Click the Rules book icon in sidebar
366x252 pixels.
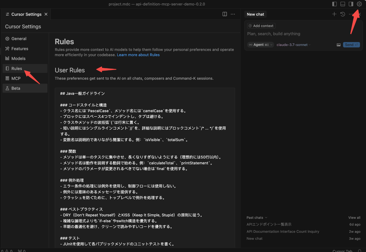[x=7, y=68]
